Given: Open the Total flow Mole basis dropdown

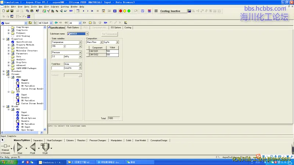Looking at the screenshot, I should click(80, 64).
